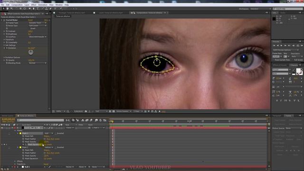
Task: Expand Evolution Options group
Action: pos(4,57)
